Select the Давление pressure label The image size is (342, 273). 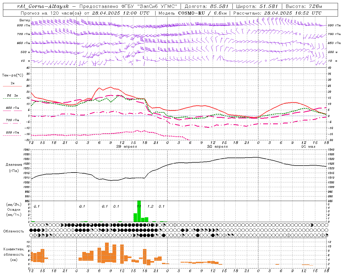click(x=14, y=165)
